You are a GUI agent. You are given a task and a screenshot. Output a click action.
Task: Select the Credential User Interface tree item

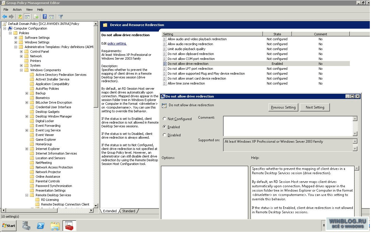click(x=53, y=107)
